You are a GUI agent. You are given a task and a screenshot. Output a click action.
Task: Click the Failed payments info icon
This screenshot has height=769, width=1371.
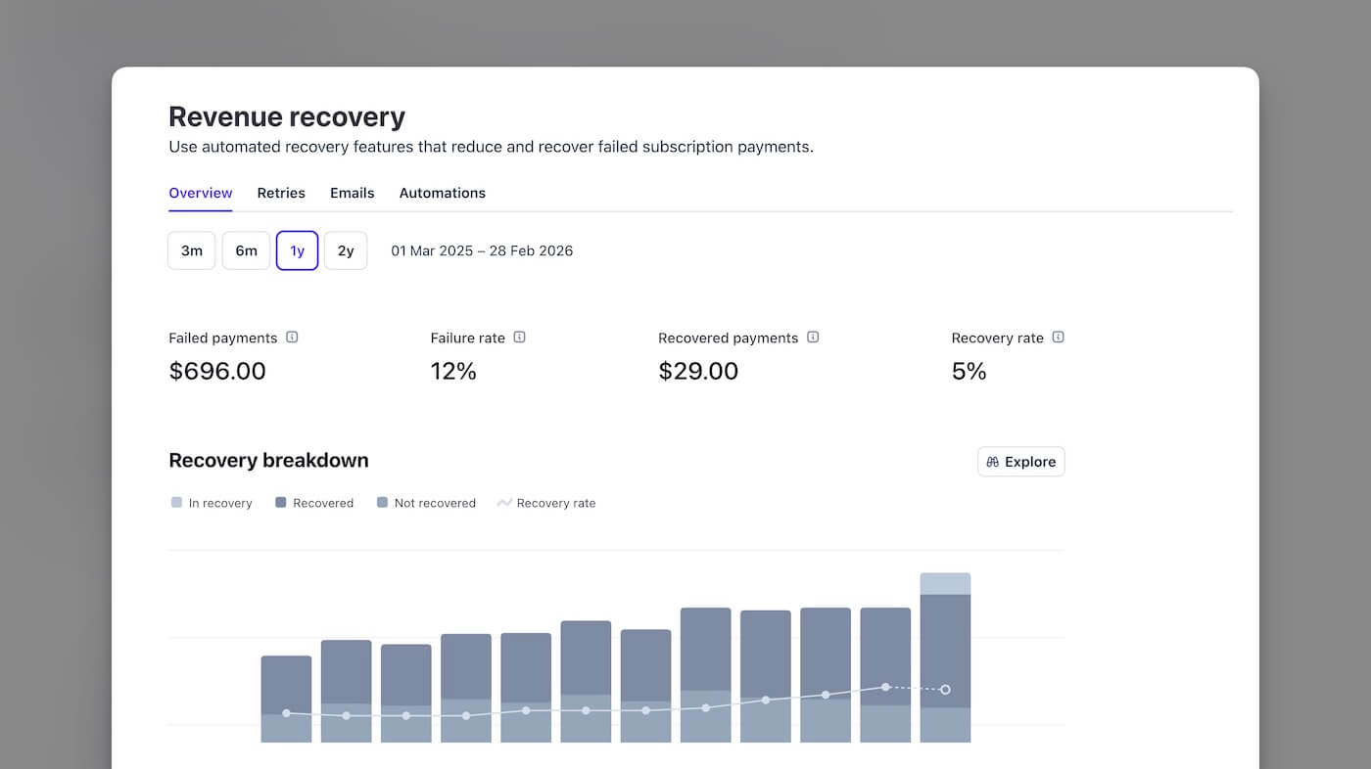[x=292, y=337]
